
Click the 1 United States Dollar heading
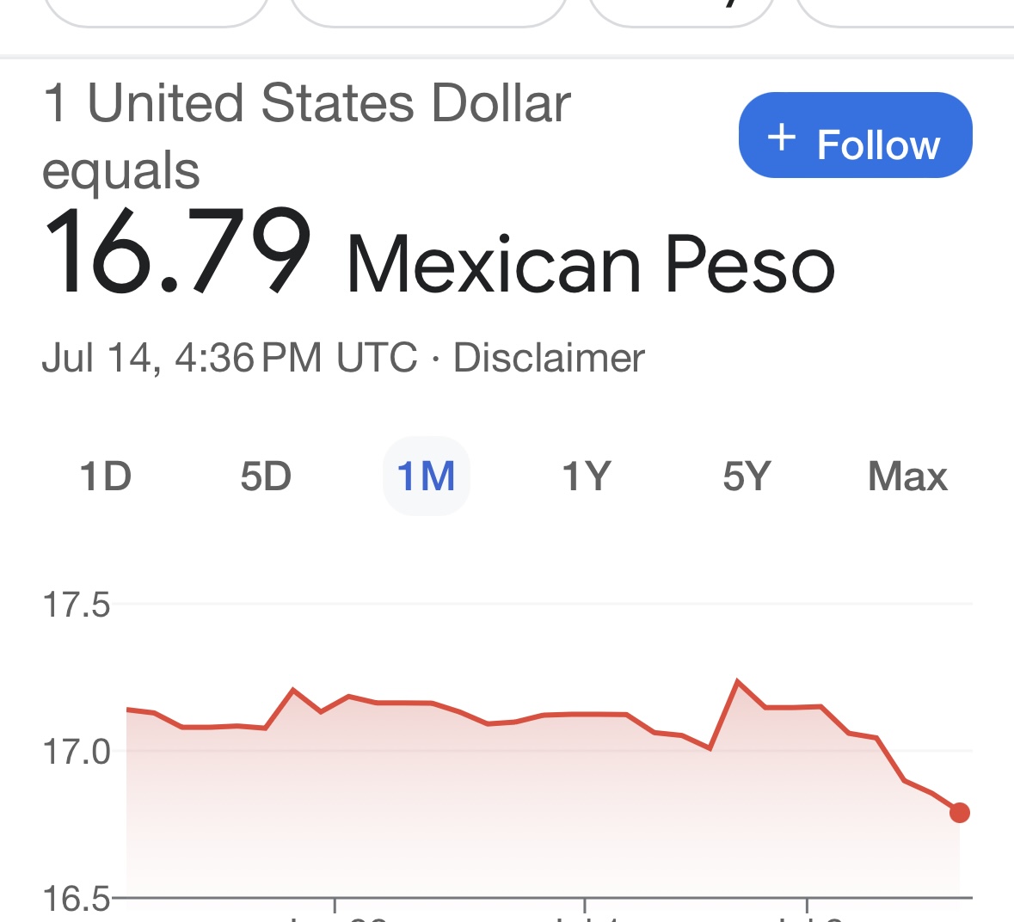point(307,103)
